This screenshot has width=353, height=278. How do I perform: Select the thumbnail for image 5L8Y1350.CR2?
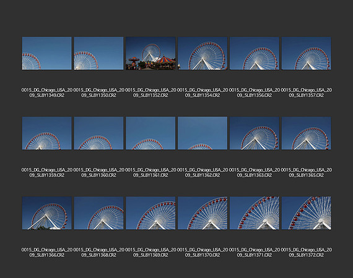[x=98, y=53]
